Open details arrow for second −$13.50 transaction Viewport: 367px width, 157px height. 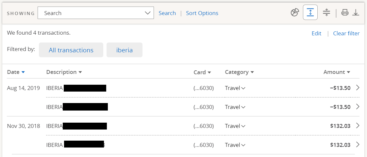coord(358,107)
